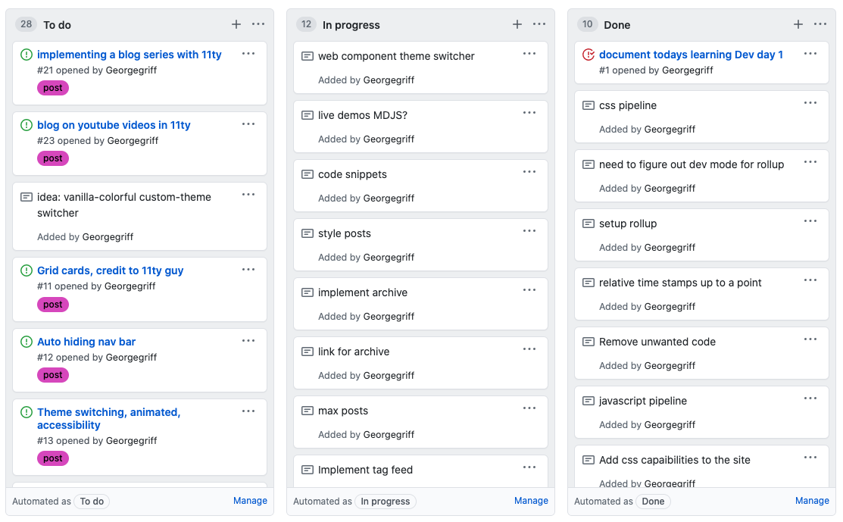
Task: Open Done column options menu
Action: click(820, 24)
